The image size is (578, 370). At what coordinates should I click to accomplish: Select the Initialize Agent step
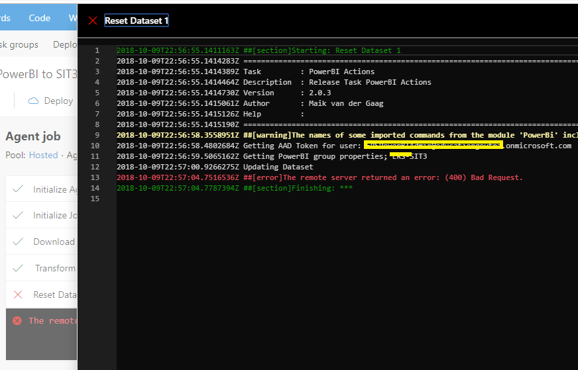[x=42, y=189]
